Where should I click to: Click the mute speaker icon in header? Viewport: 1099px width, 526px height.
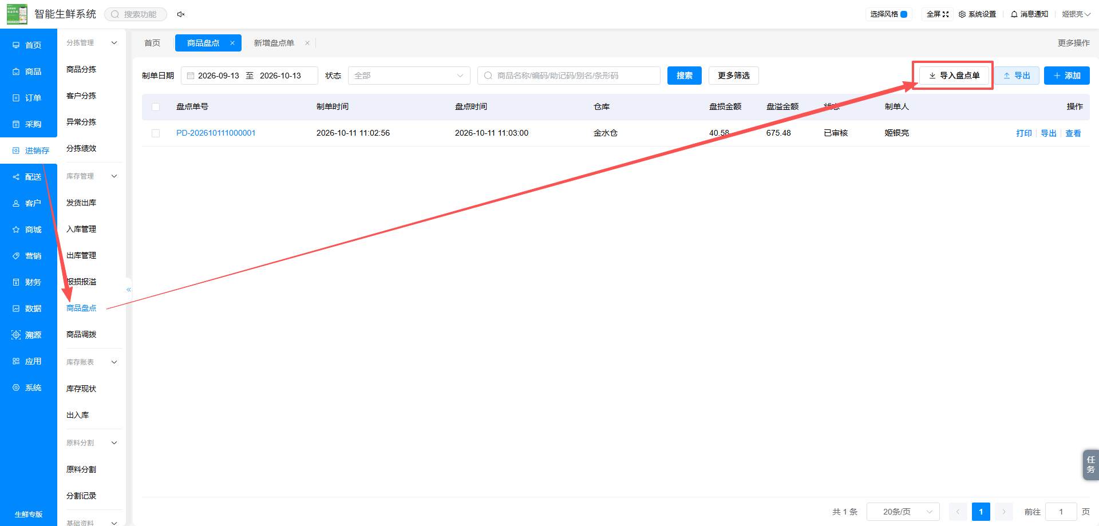(x=180, y=14)
